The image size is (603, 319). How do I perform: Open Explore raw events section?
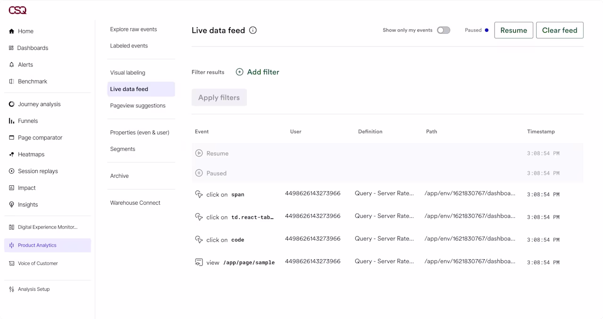tap(133, 29)
